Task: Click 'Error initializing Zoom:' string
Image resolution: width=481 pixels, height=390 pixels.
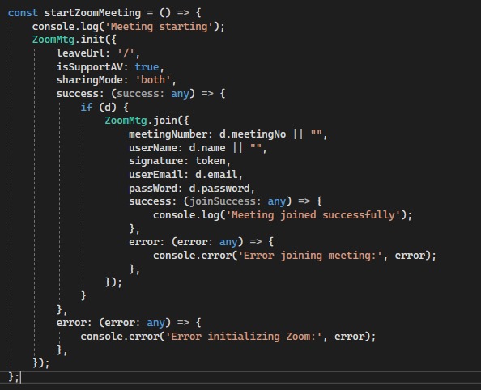Action: point(244,337)
